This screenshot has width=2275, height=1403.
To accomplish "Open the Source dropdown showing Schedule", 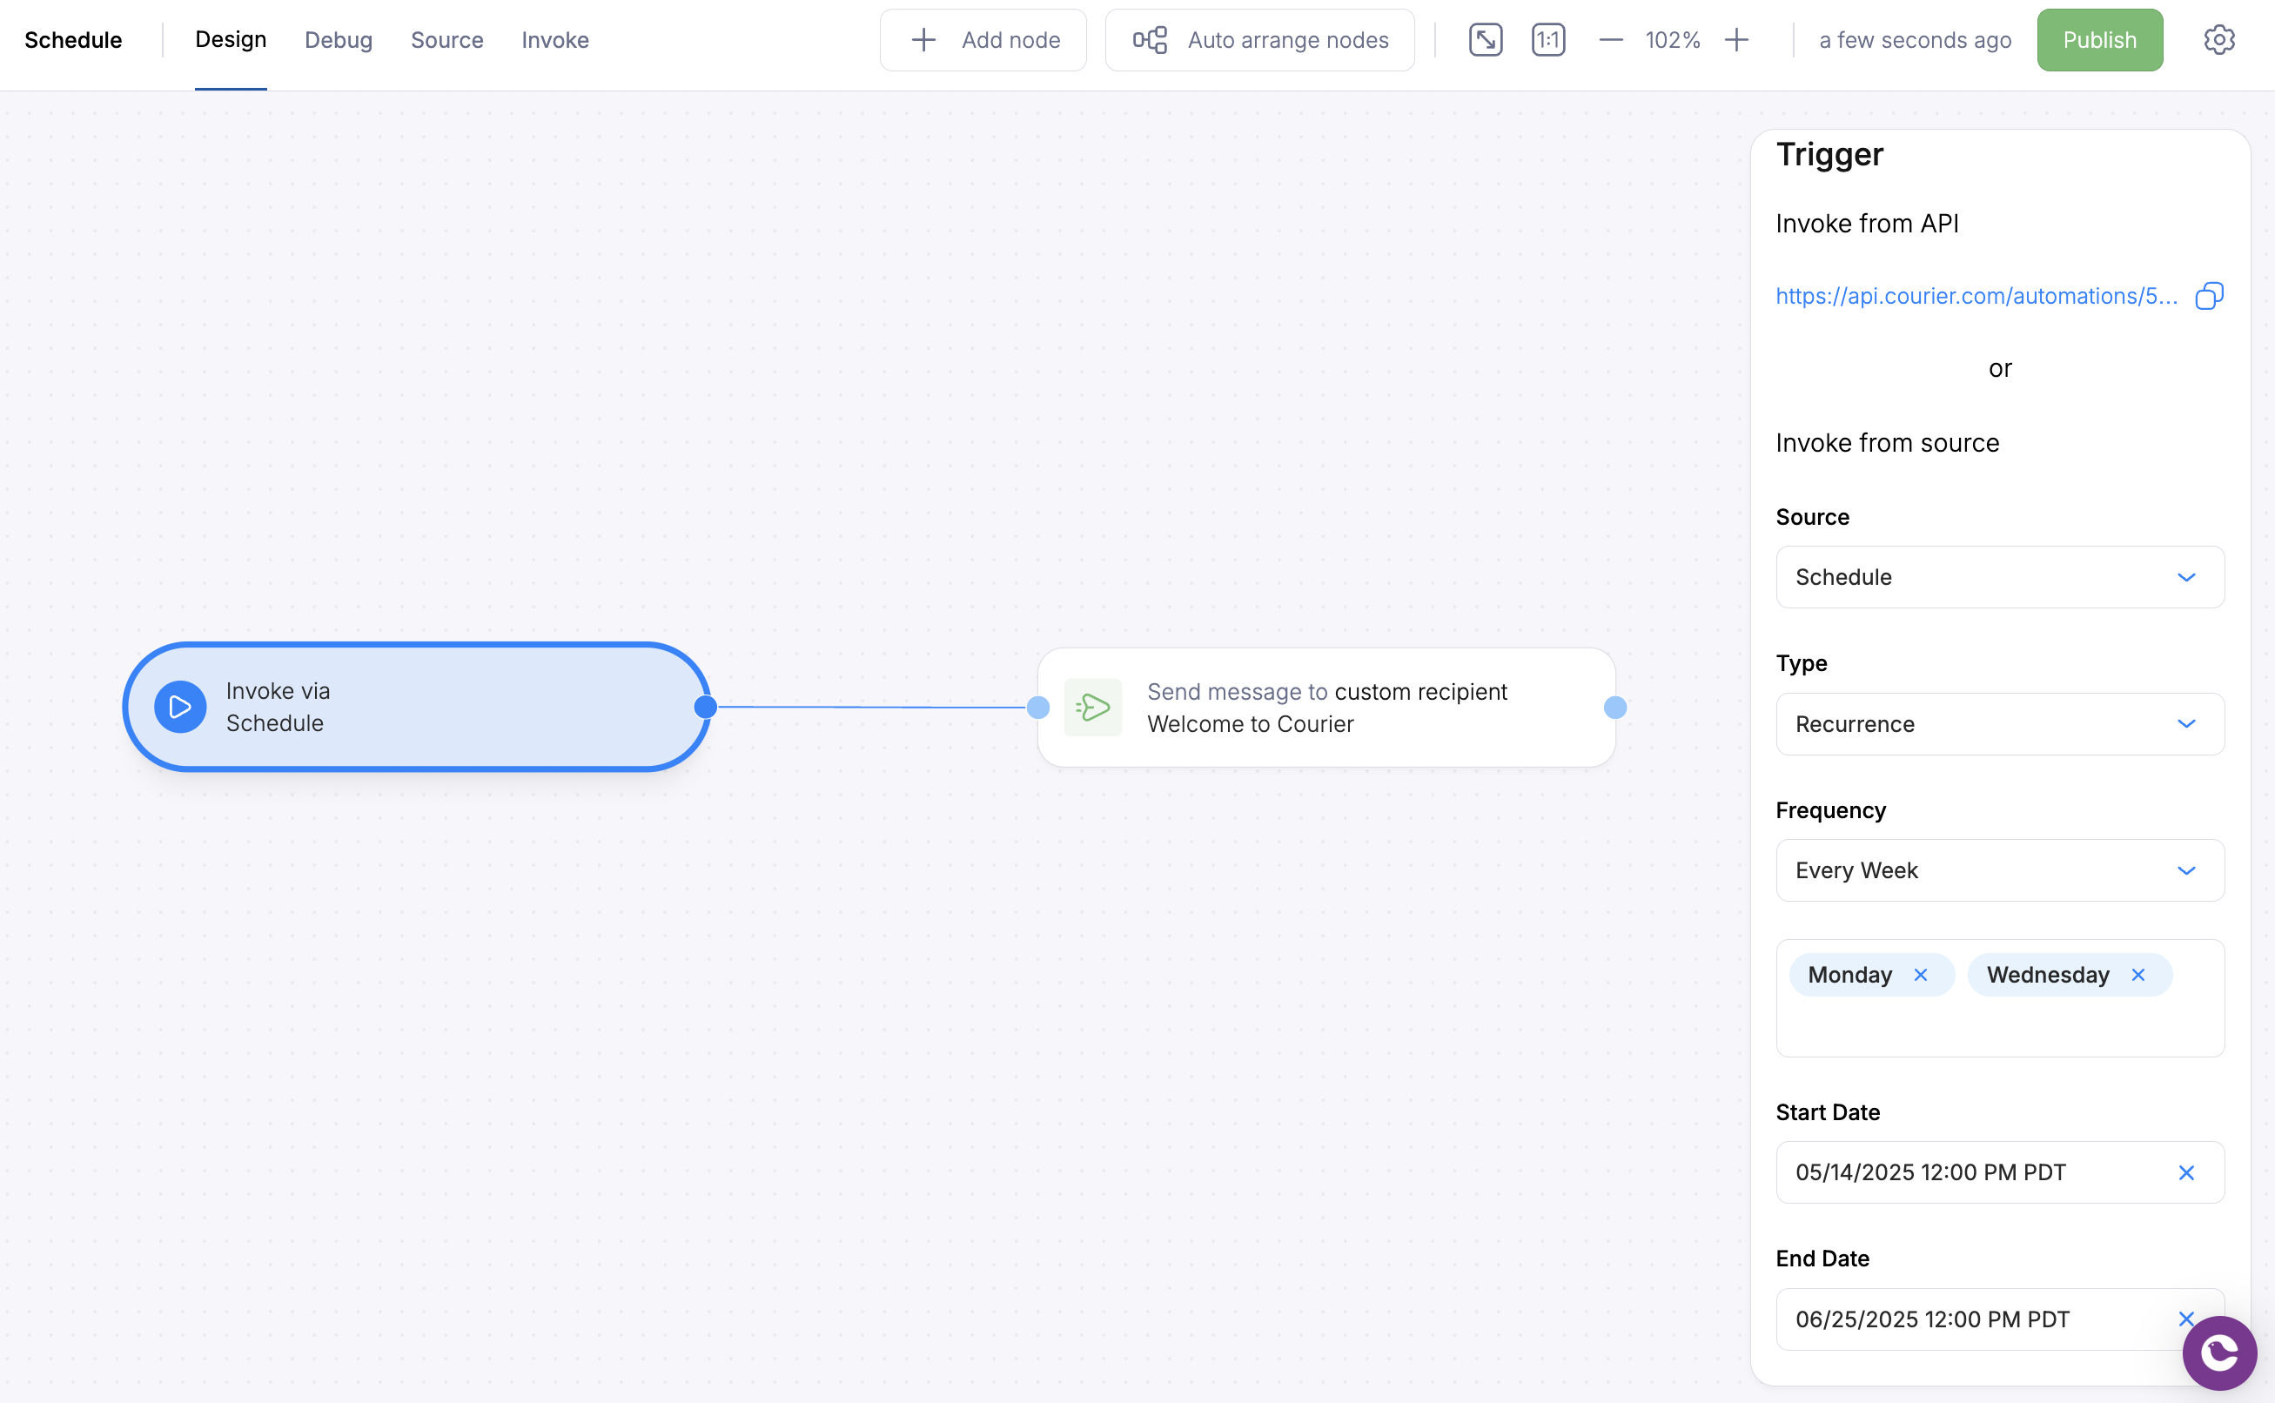I will coord(1999,577).
